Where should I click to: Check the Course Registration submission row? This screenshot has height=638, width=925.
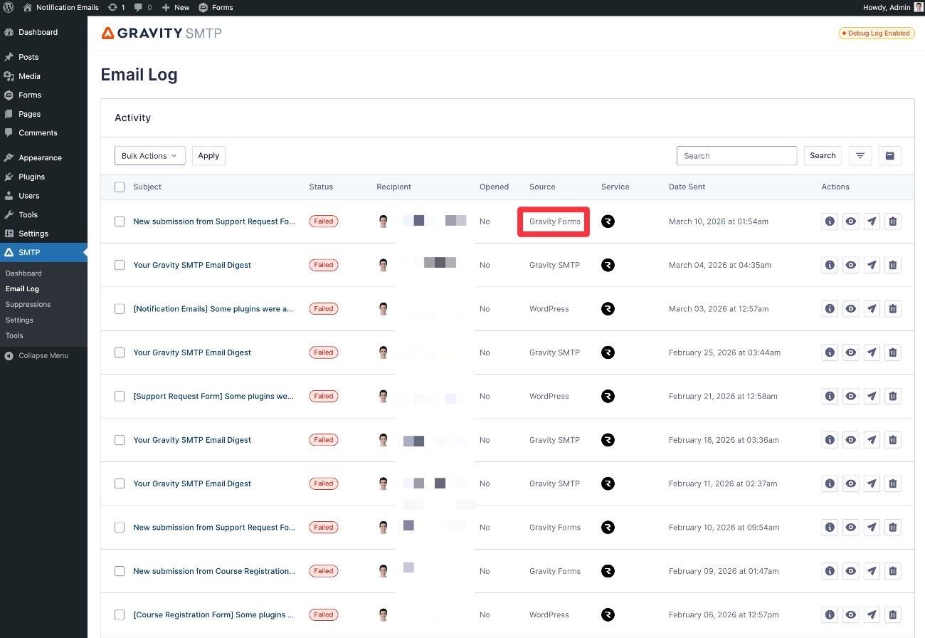120,571
